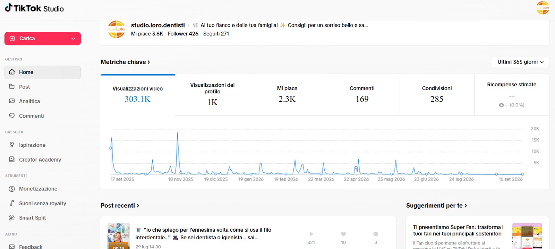555x249 pixels.
Task: Select the Ricompense stimate metric tab
Action: tap(512, 95)
